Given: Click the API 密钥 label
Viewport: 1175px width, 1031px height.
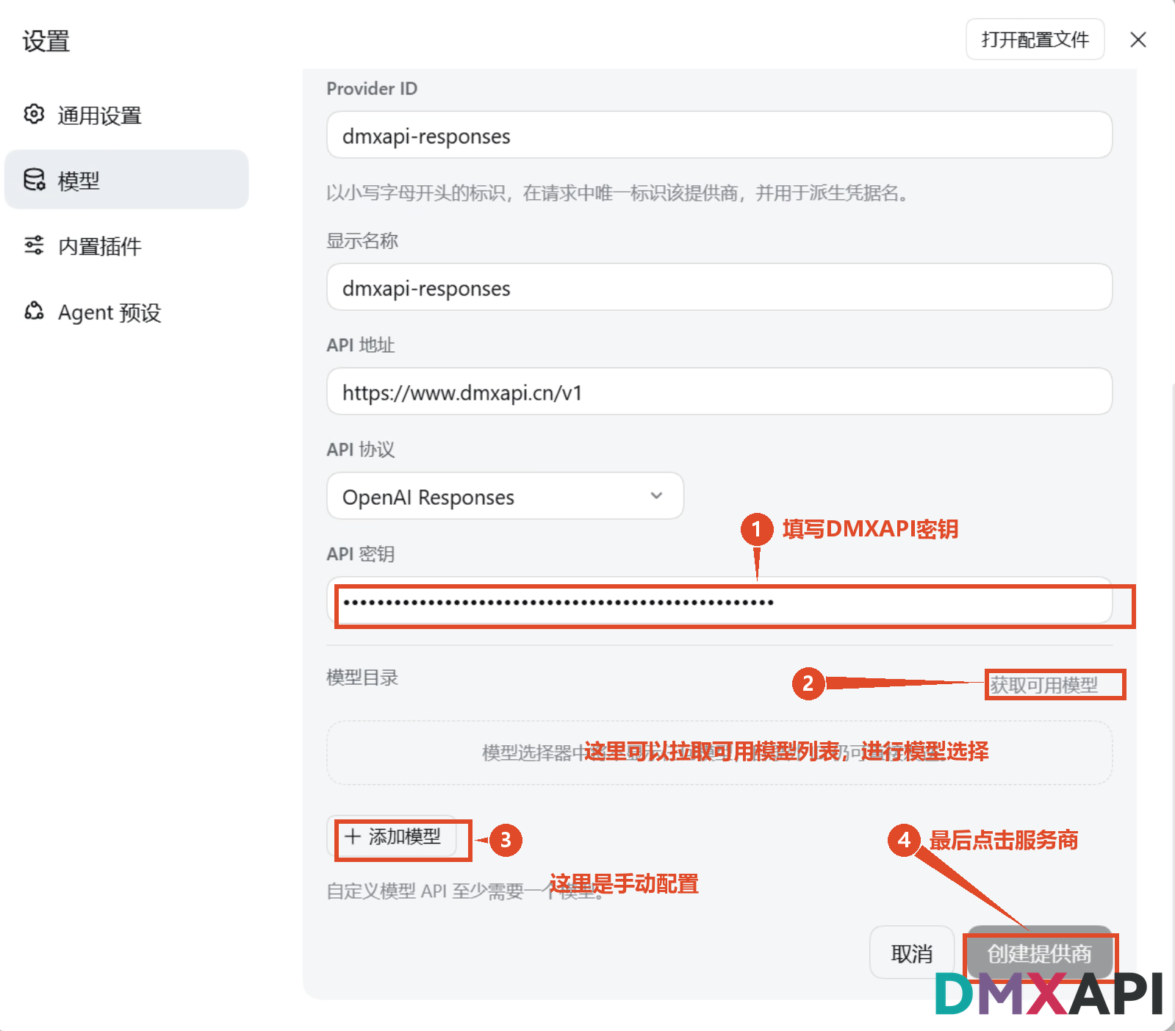Looking at the screenshot, I should [x=361, y=554].
